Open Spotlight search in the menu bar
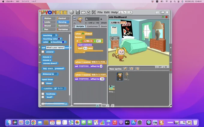The height and width of the screenshot is (127, 204). (175, 1)
